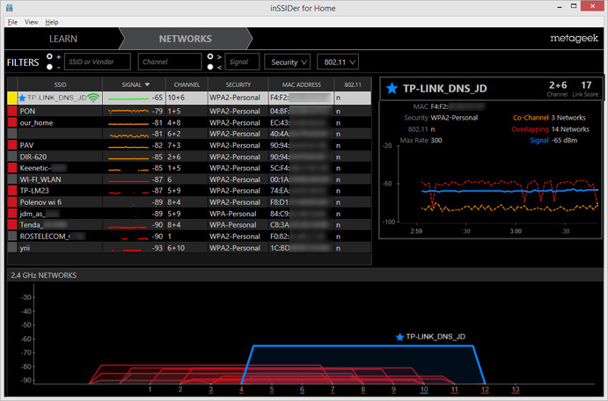Image resolution: width=608 pixels, height=401 pixels.
Task: Click the blue star label in the 2.4 GHz graph
Action: (x=400, y=337)
